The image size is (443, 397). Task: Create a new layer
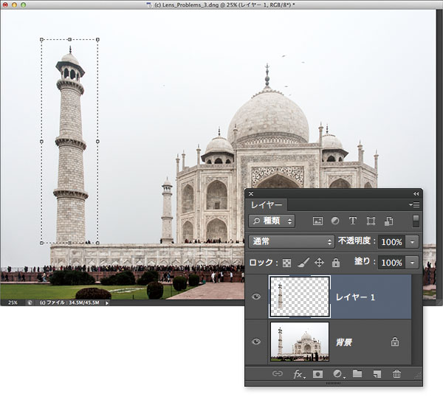click(x=377, y=375)
